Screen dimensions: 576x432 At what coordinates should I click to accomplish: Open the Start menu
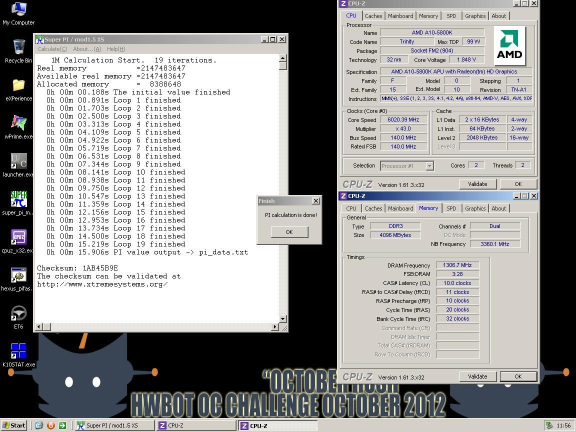click(x=14, y=425)
